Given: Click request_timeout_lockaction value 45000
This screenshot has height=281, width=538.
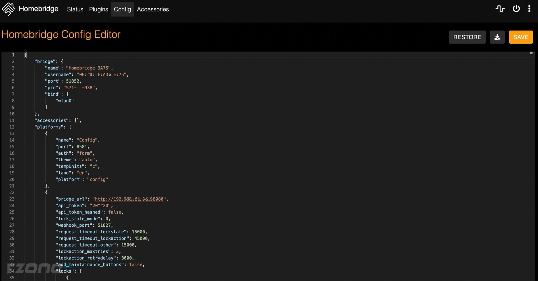Looking at the screenshot, I should [141, 238].
